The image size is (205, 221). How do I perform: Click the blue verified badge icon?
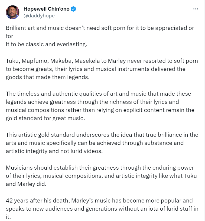pos(73,9)
